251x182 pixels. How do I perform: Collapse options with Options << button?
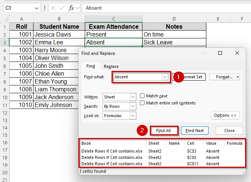(x=225, y=115)
